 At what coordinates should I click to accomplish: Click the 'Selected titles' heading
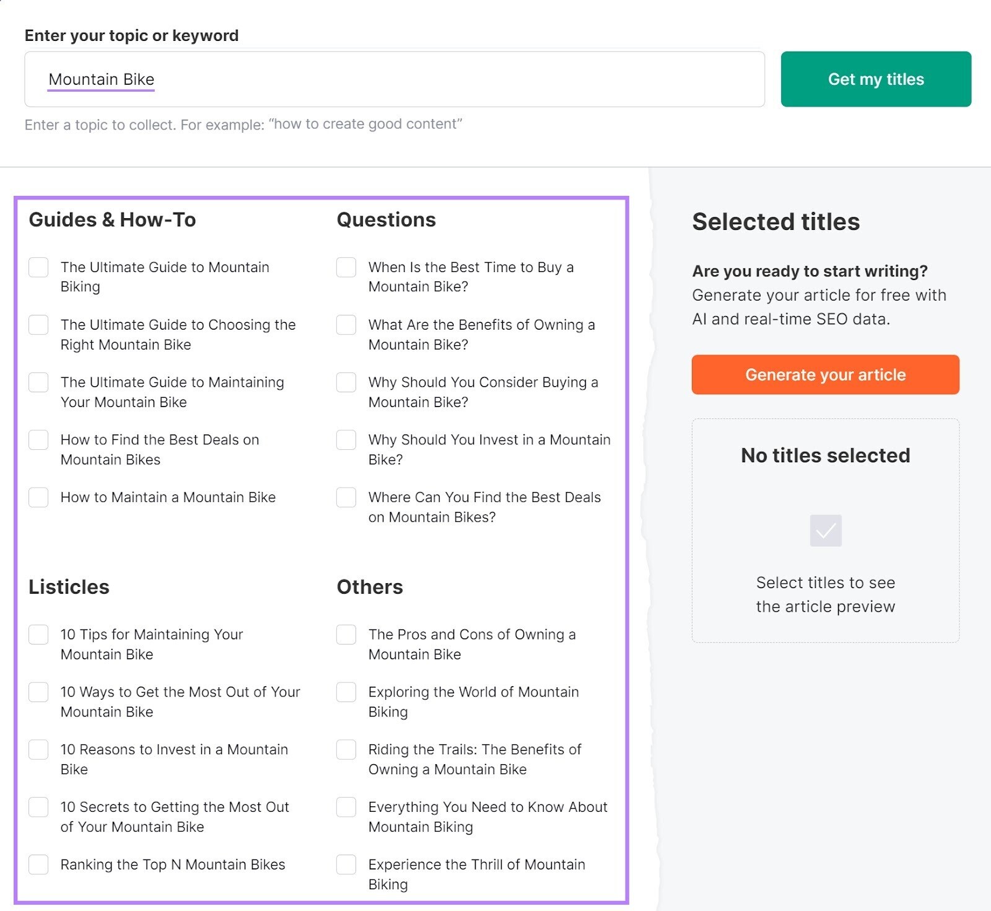(776, 222)
